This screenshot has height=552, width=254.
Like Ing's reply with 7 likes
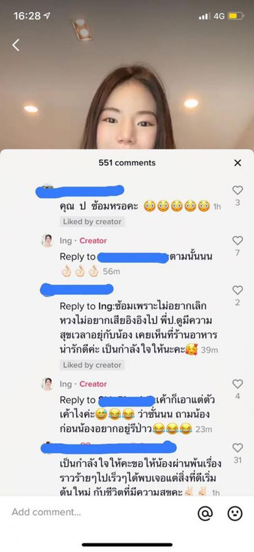[237, 241]
